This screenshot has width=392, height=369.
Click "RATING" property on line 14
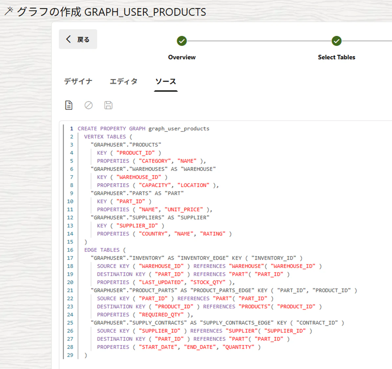[x=213, y=234]
